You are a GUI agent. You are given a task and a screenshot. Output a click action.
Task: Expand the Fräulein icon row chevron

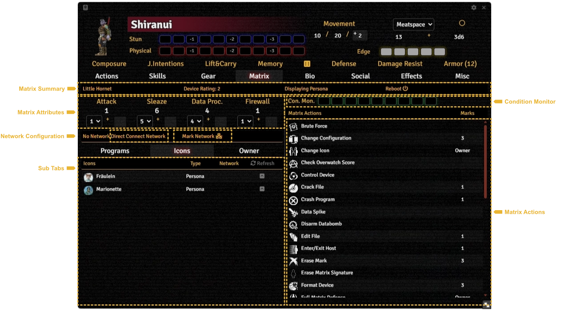[x=262, y=176]
